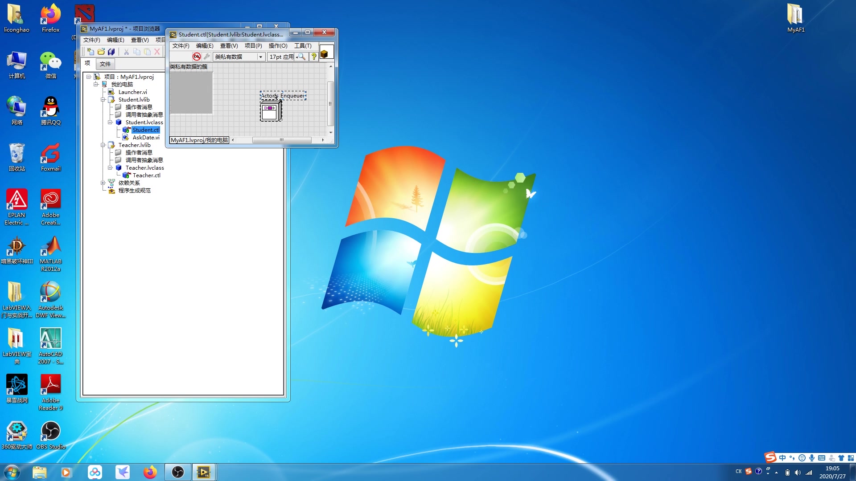Expand the 依赖关系 dependencies node

pos(103,183)
